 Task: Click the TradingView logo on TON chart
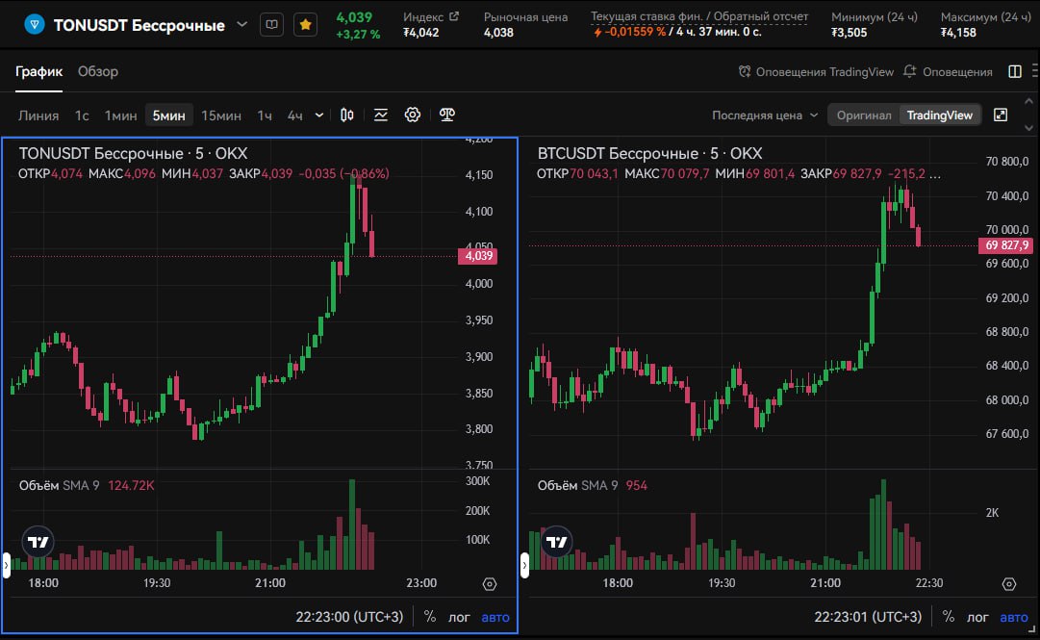pyautogui.click(x=38, y=542)
